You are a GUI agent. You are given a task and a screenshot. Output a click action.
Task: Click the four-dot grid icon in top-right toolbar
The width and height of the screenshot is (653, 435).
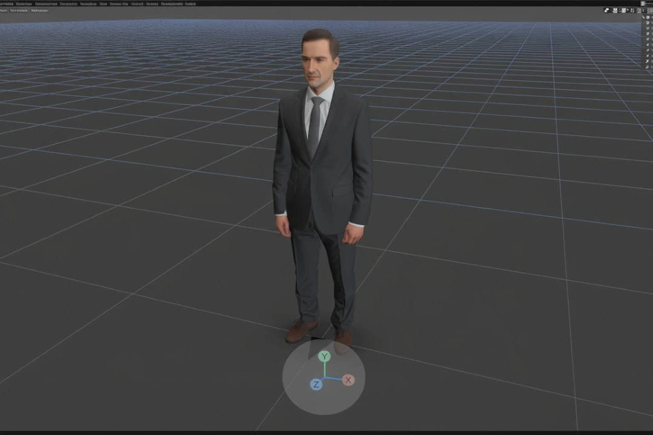click(x=632, y=10)
